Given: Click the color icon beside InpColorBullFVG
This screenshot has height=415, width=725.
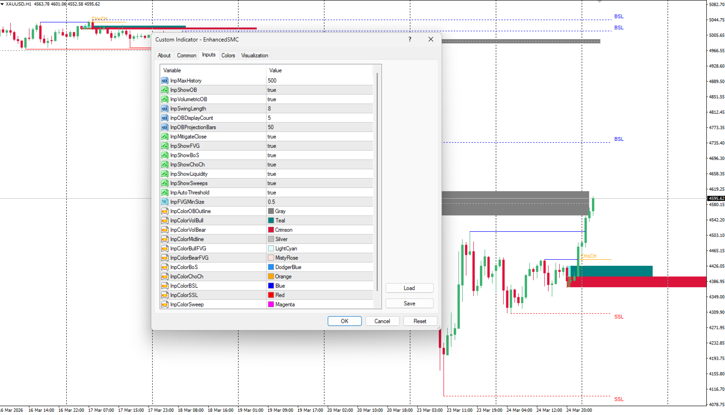Looking at the screenshot, I should (x=165, y=249).
